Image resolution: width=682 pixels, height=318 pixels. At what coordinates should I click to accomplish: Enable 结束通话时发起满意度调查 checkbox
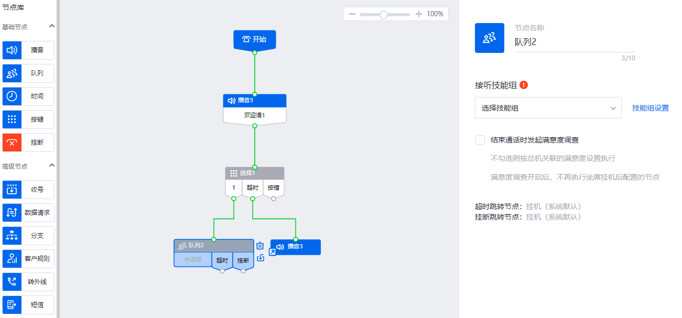[480, 140]
